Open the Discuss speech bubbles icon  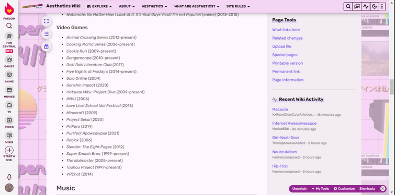(x=357, y=7)
